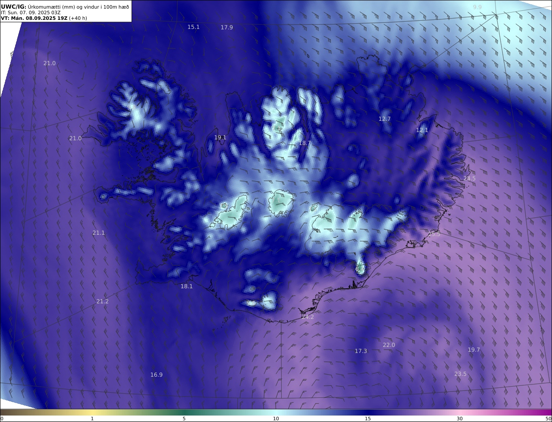This screenshot has width=552, height=422.
Task: Click the 18.7 value label
Action: 305,143
